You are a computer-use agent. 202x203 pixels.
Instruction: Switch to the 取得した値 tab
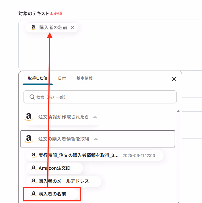37,78
